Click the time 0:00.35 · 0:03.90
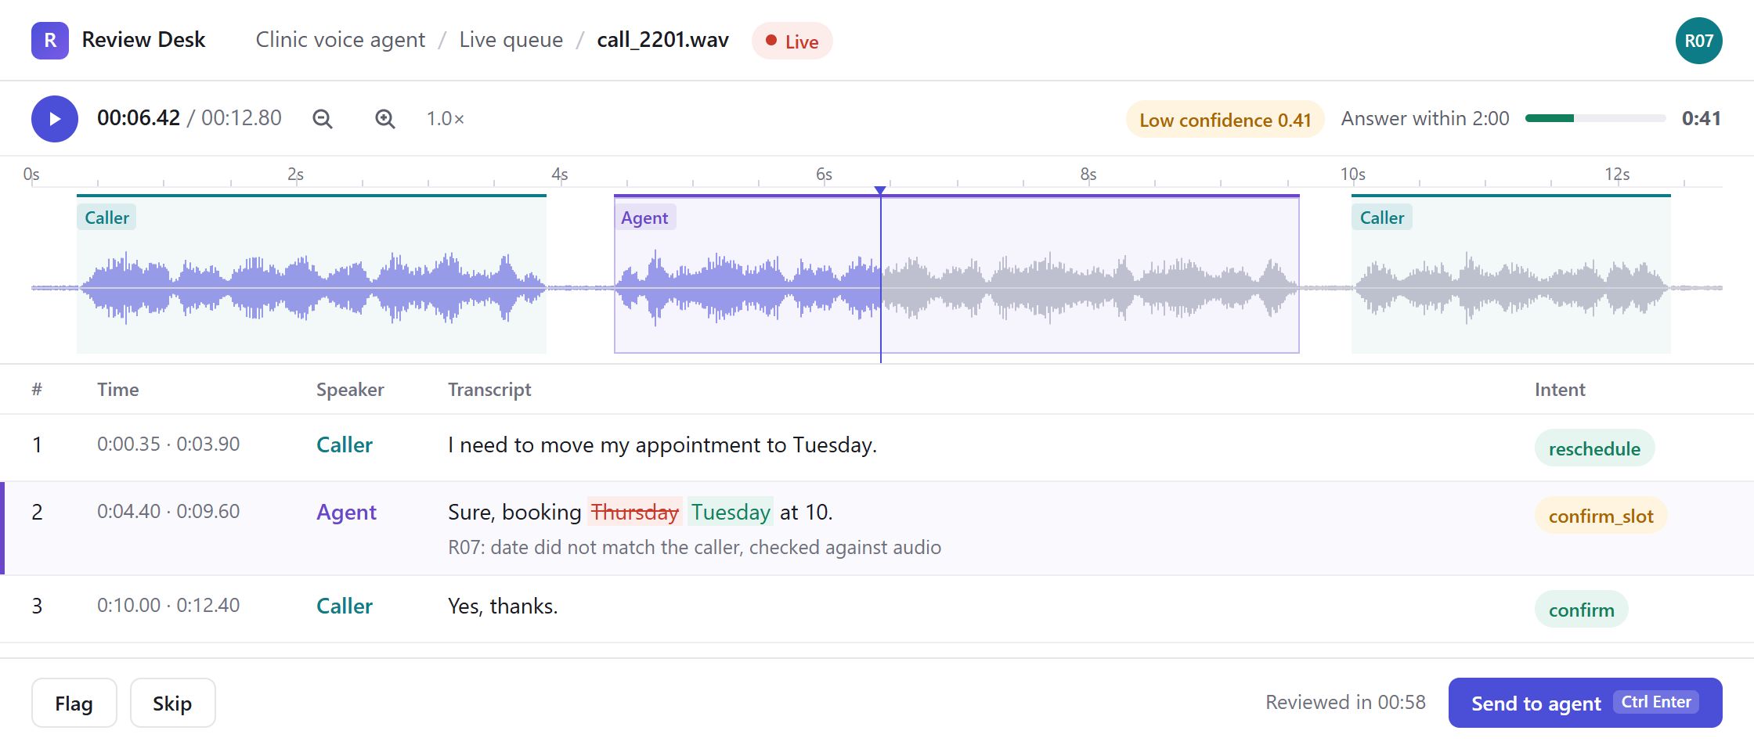The image size is (1754, 745). 168,444
